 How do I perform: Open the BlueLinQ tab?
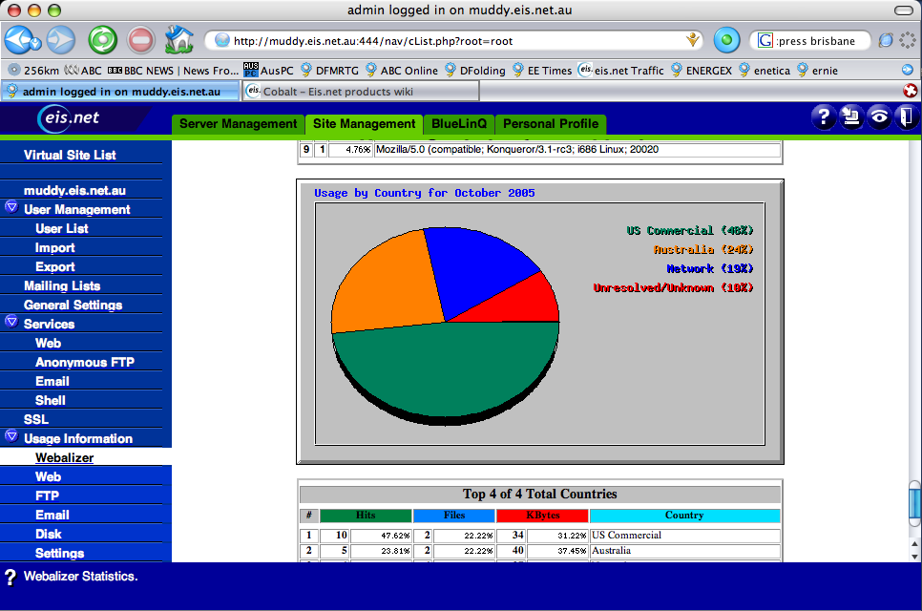458,124
